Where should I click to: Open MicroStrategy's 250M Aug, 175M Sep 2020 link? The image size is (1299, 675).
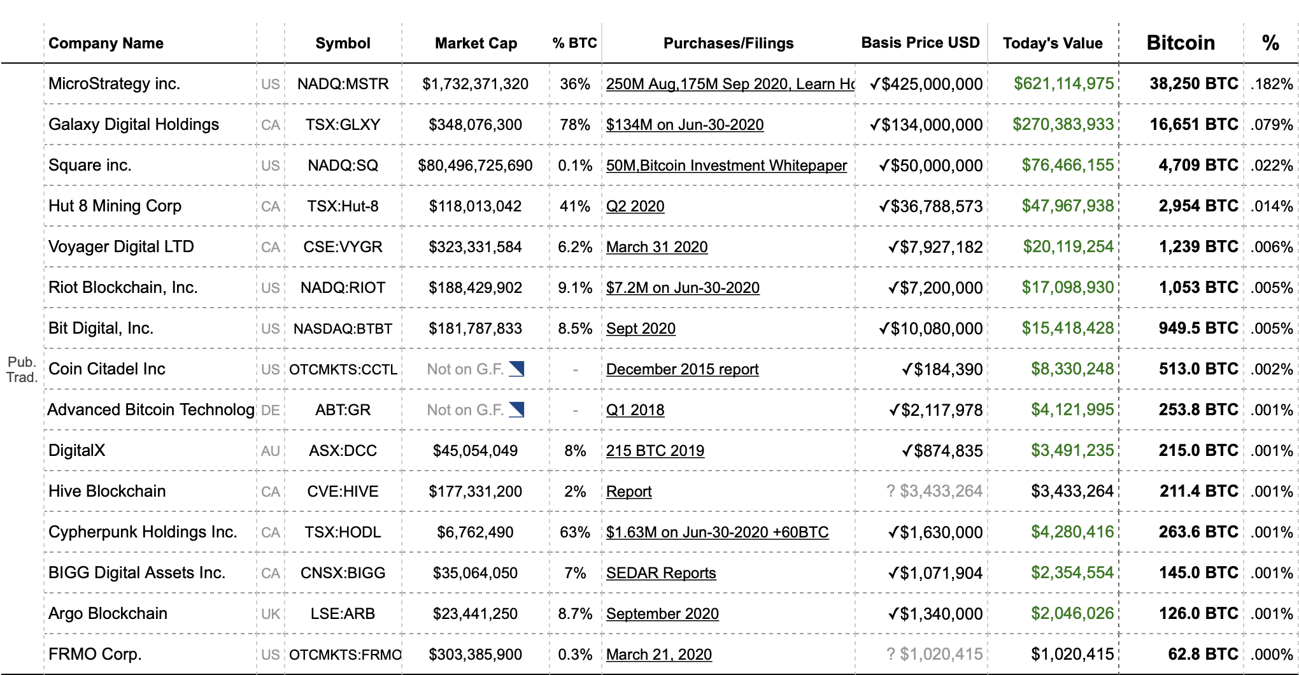coord(730,84)
